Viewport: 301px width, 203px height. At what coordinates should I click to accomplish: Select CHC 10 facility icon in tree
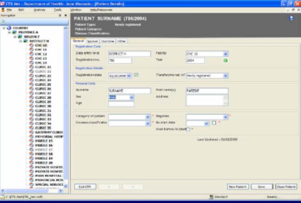coord(31,45)
